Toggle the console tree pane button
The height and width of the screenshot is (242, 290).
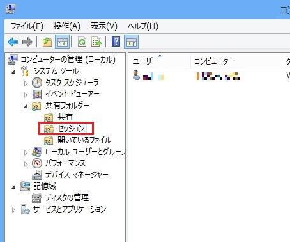[x=62, y=42]
